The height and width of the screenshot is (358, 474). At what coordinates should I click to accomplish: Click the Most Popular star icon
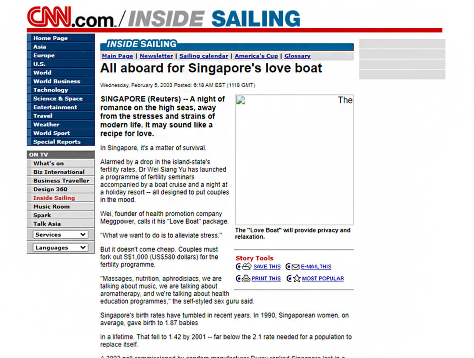(297, 278)
